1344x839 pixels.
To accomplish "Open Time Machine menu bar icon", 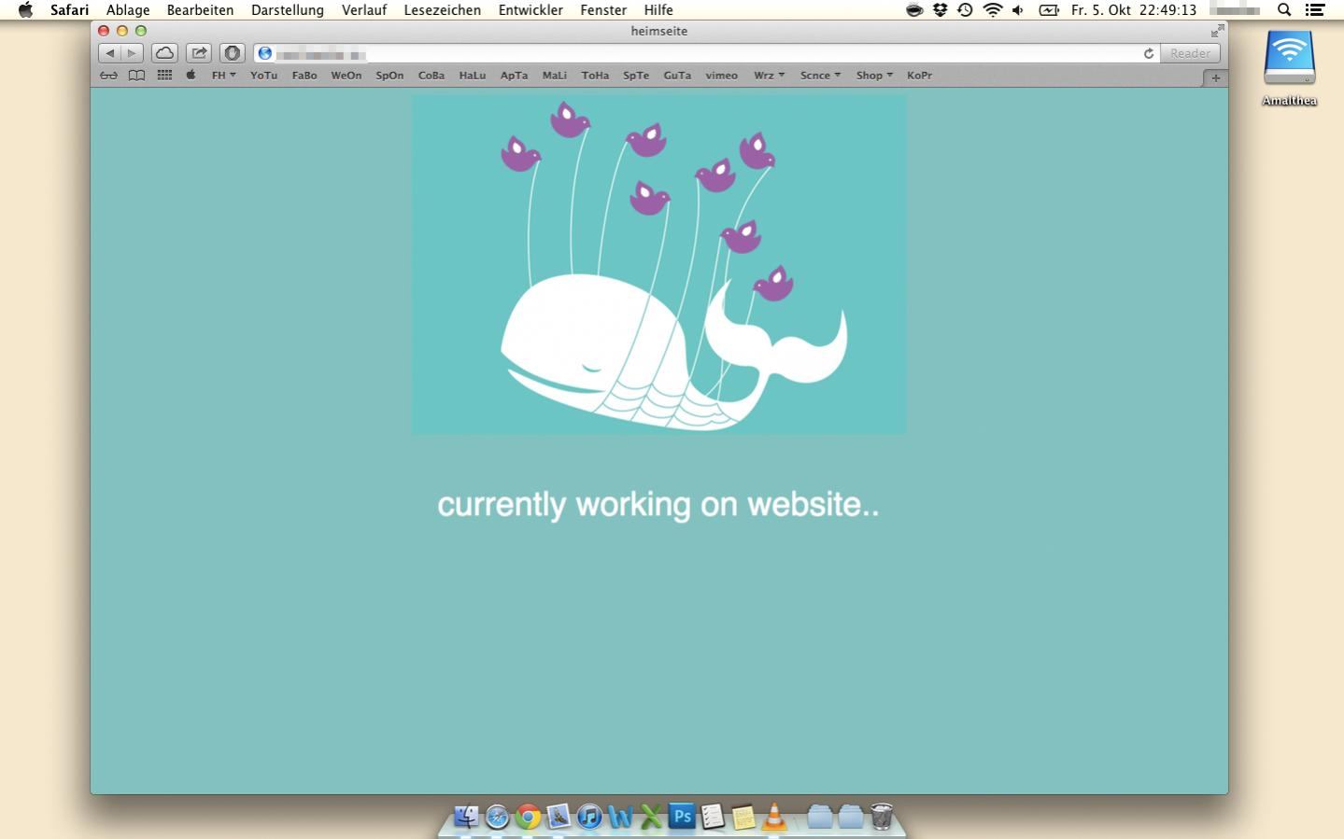I will [965, 10].
